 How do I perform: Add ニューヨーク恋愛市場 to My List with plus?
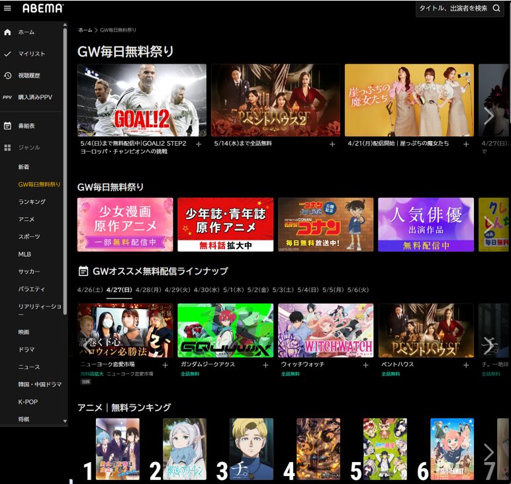(x=165, y=365)
